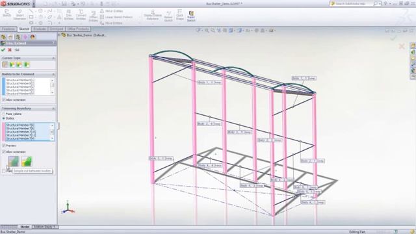Confirm with the viewport corner checkmark
The height and width of the screenshot is (234, 416).
tap(393, 39)
